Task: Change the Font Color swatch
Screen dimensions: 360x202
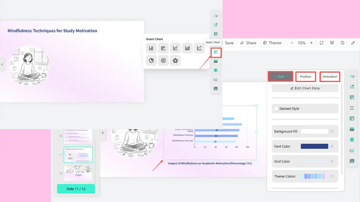Action: [314, 146]
